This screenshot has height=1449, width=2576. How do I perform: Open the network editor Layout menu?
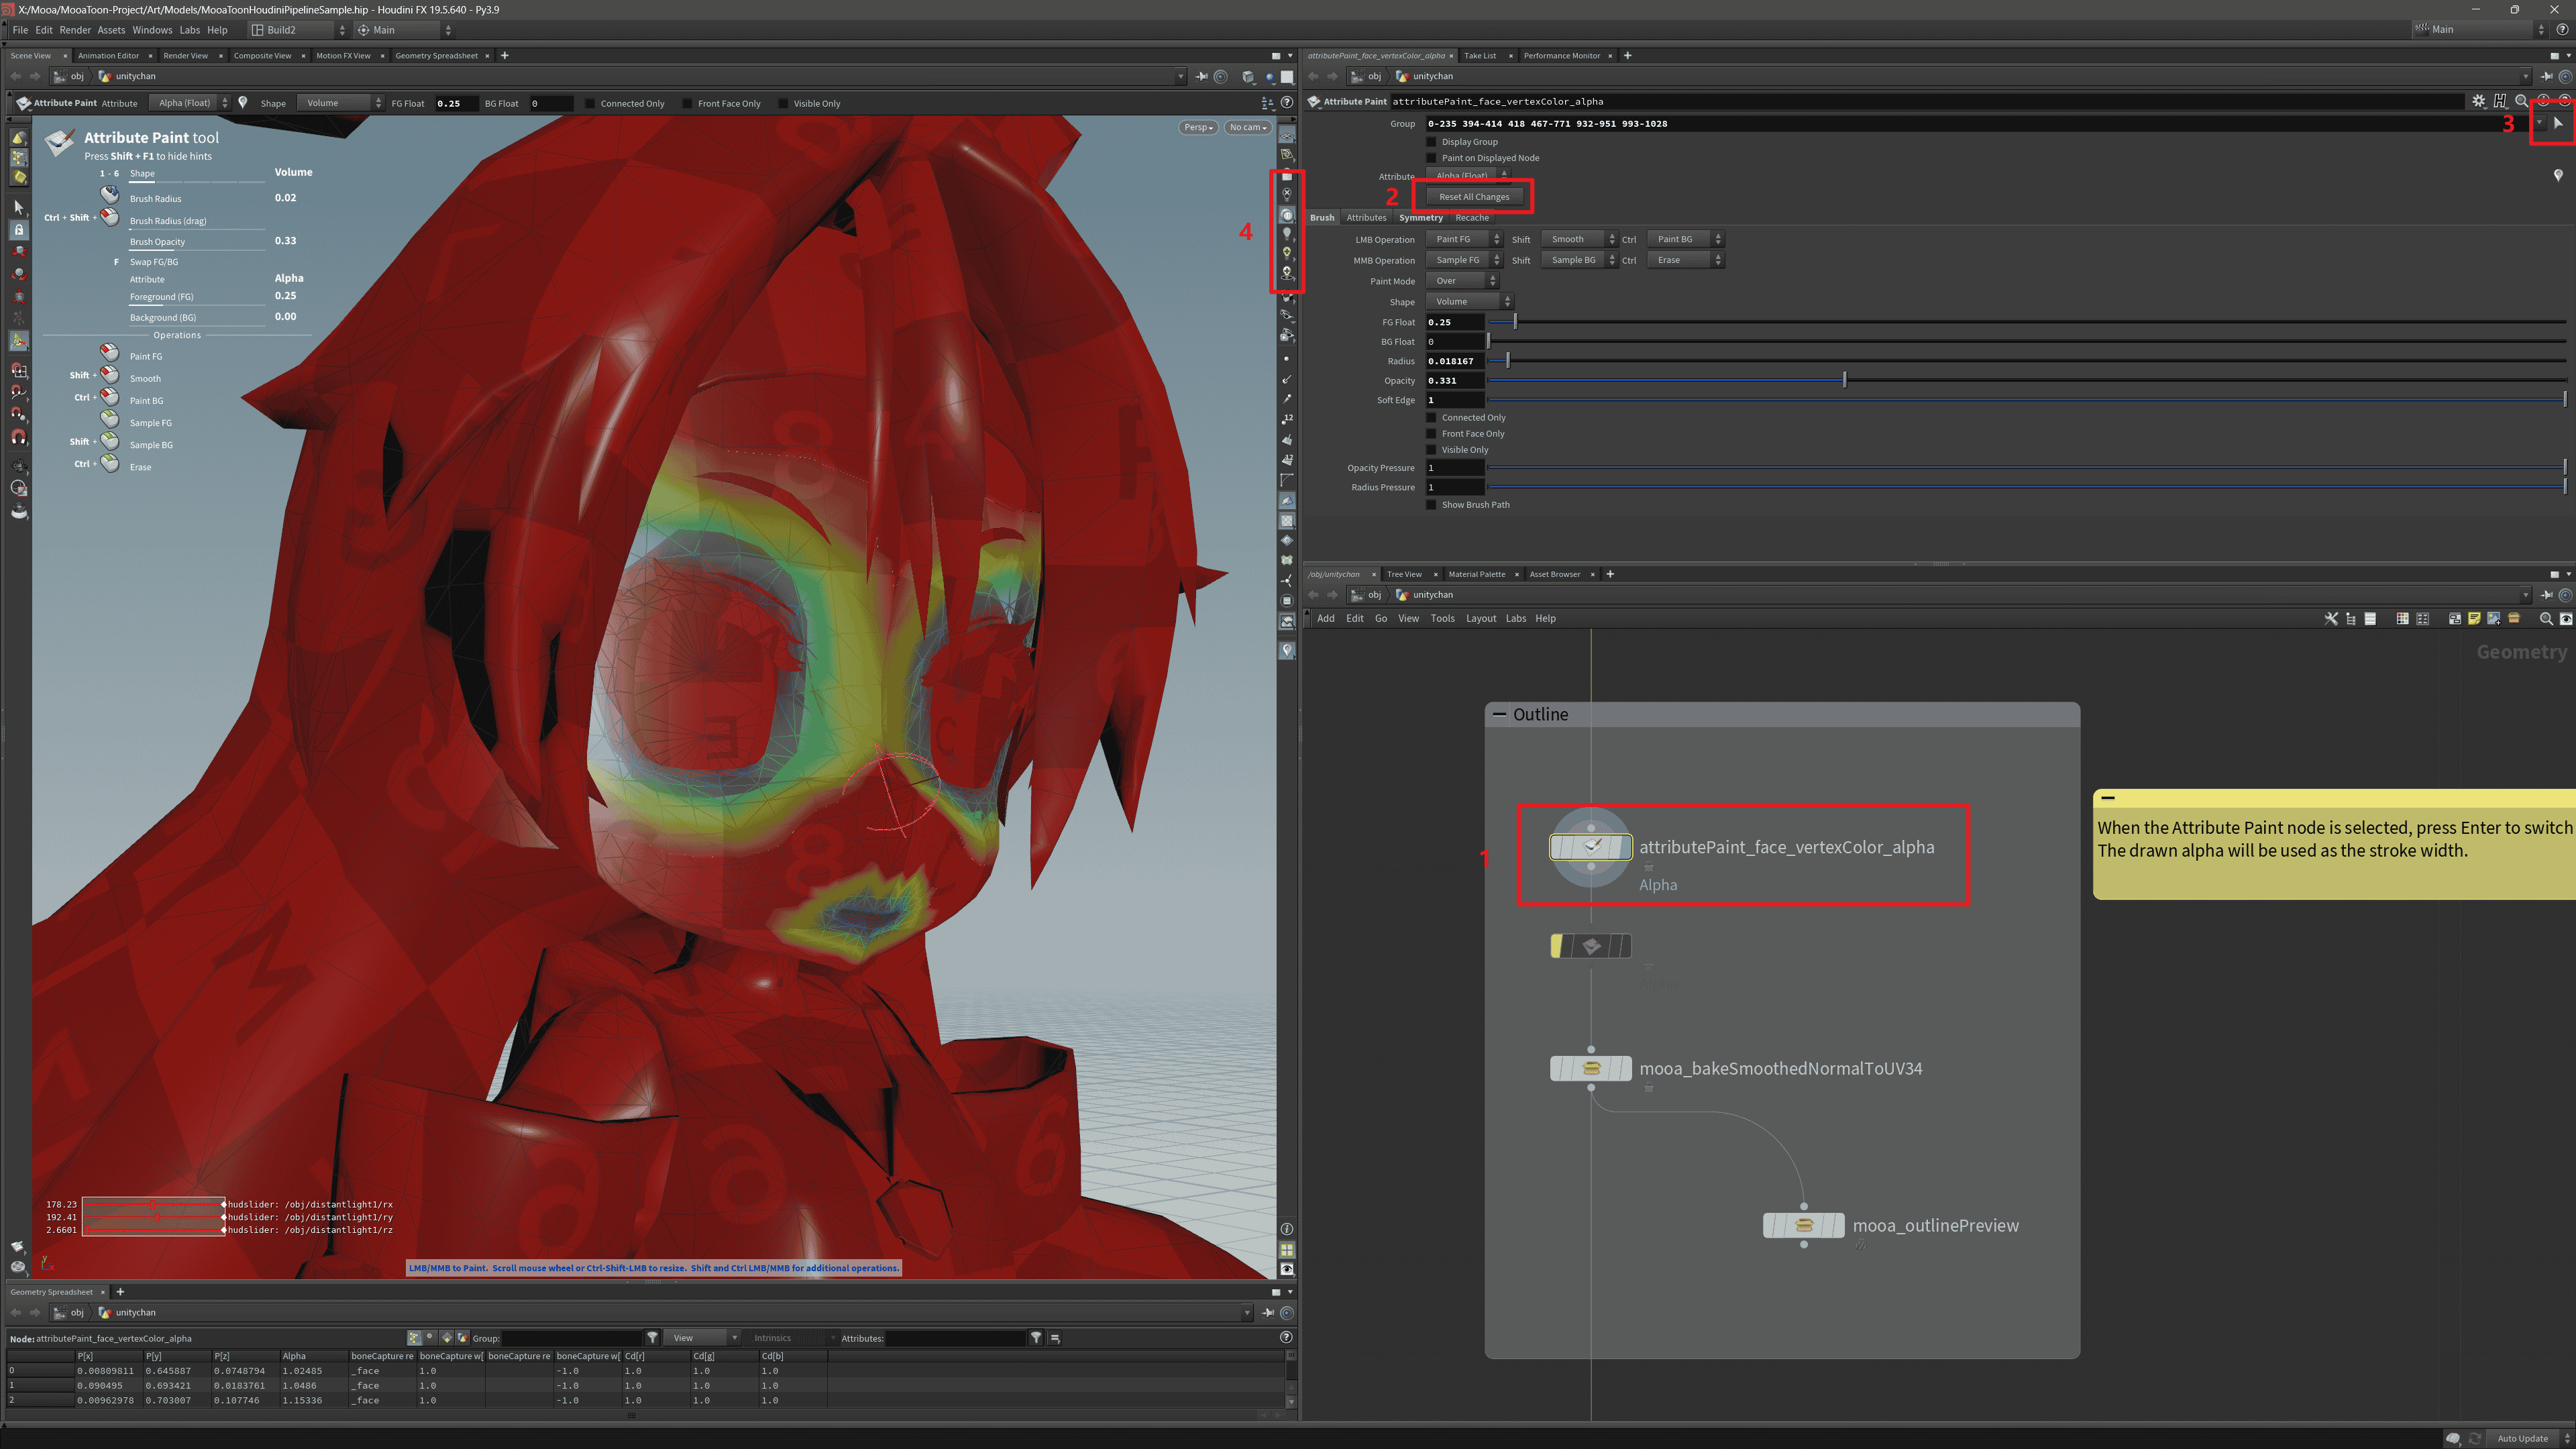point(1480,618)
